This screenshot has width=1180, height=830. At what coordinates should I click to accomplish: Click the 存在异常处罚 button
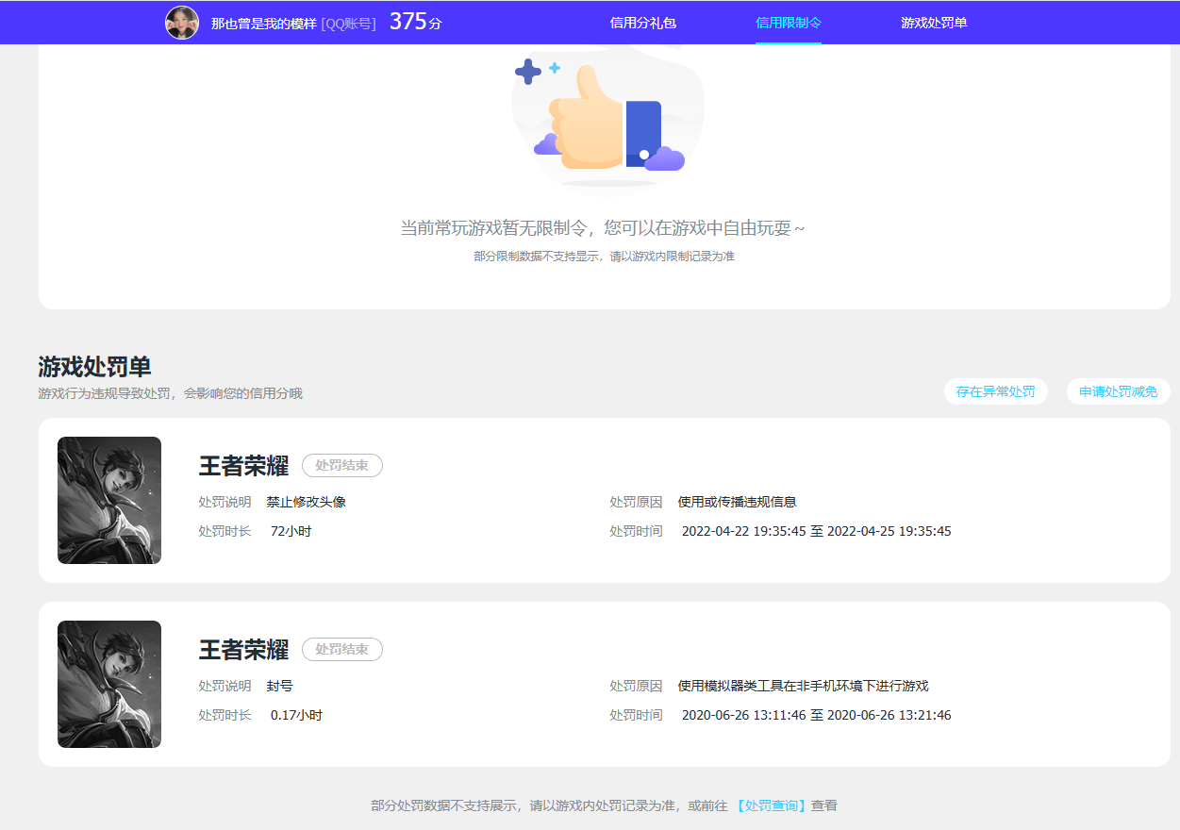click(x=995, y=391)
